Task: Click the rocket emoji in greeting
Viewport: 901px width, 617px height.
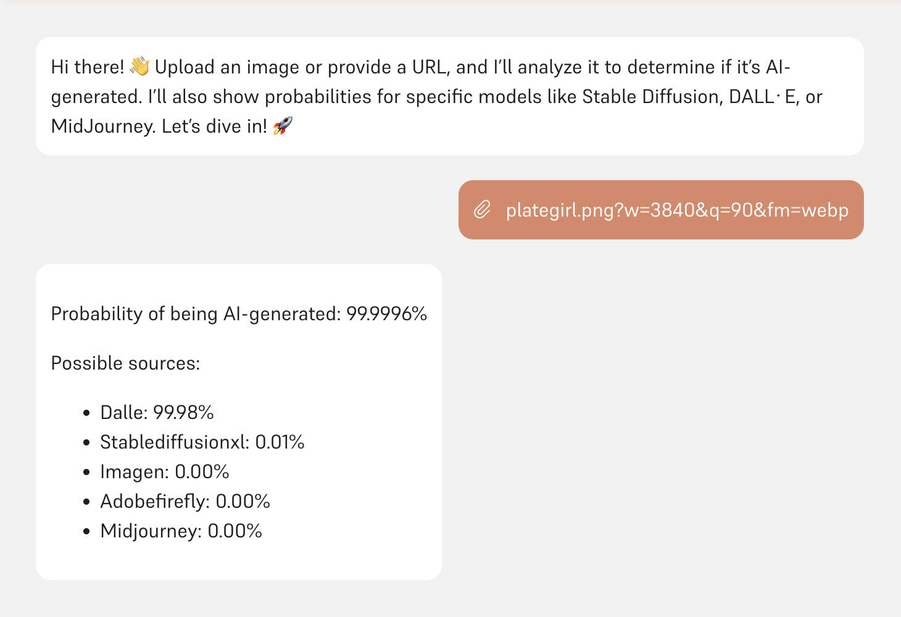Action: pos(283,126)
